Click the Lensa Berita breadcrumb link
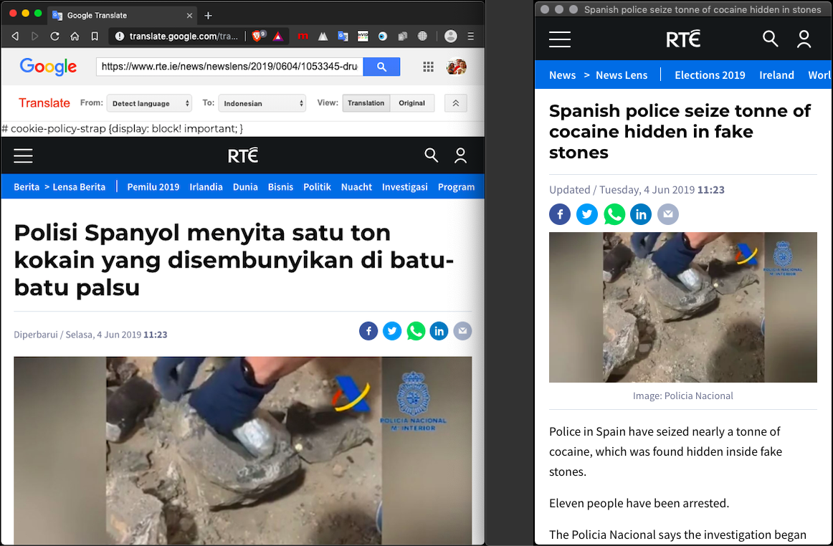Screen dimensions: 833x546 point(79,187)
